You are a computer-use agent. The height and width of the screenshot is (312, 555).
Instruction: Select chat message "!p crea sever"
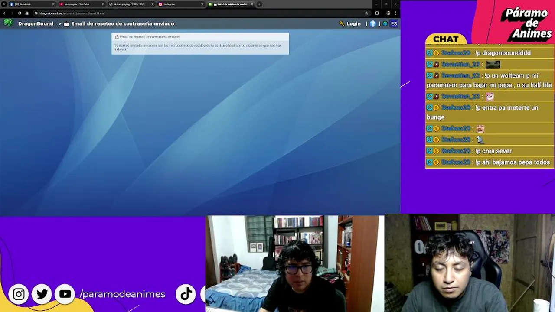click(x=493, y=151)
